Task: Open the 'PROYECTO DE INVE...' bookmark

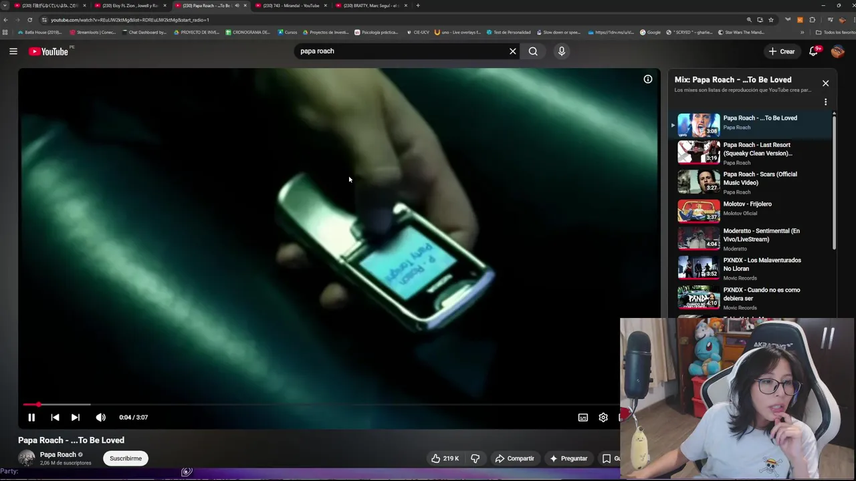Action: [x=197, y=32]
